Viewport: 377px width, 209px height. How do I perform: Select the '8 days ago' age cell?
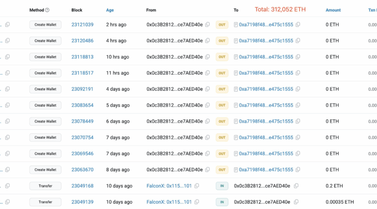click(x=118, y=170)
